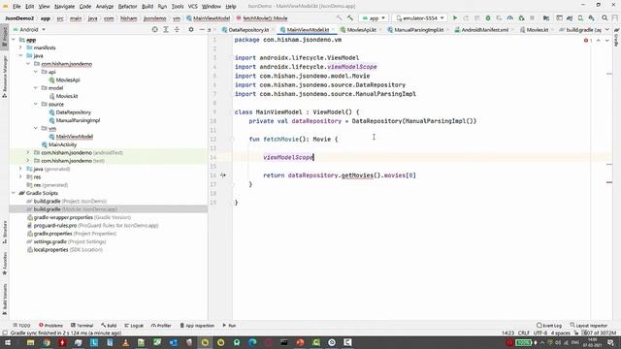This screenshot has width=621, height=349.
Task: Select MainActivity in project tree
Action: (62, 144)
